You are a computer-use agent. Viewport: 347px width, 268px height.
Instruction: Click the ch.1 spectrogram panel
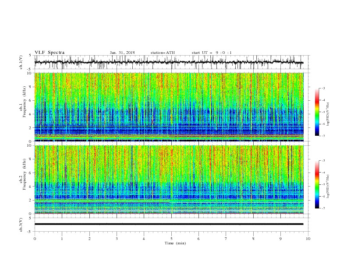click(169, 107)
